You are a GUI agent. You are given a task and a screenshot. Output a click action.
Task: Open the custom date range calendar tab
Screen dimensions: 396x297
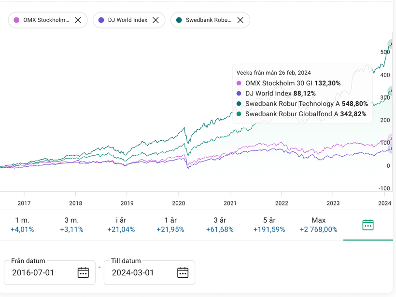(x=368, y=225)
